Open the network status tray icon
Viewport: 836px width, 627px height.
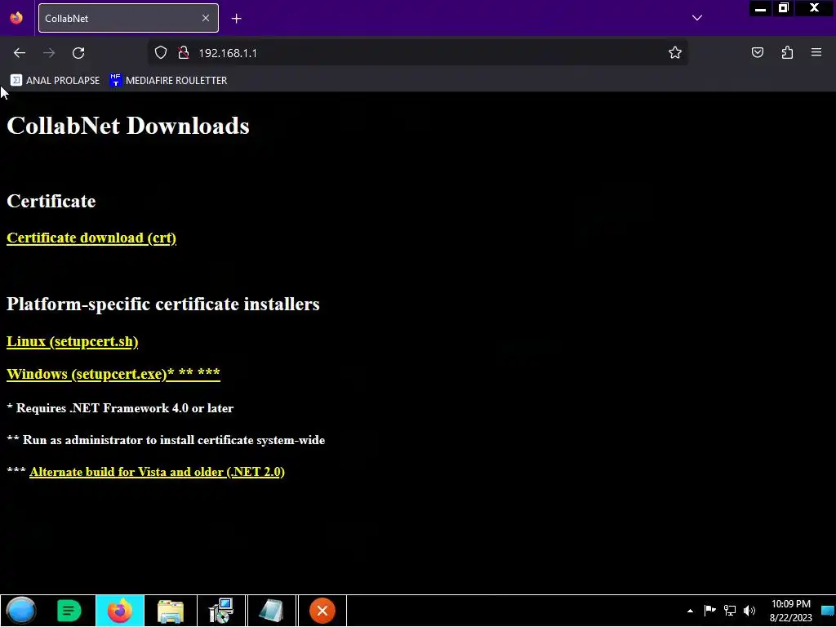(729, 611)
